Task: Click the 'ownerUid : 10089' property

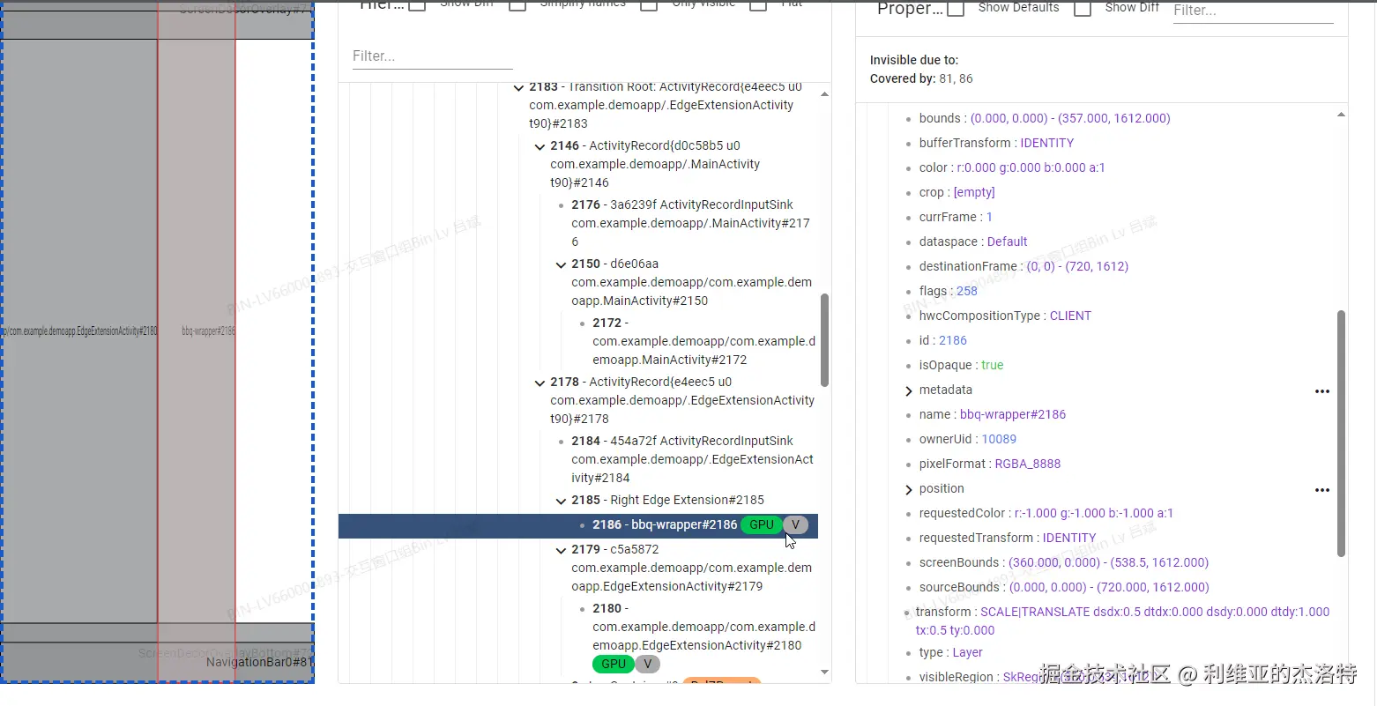Action: pyautogui.click(x=967, y=439)
